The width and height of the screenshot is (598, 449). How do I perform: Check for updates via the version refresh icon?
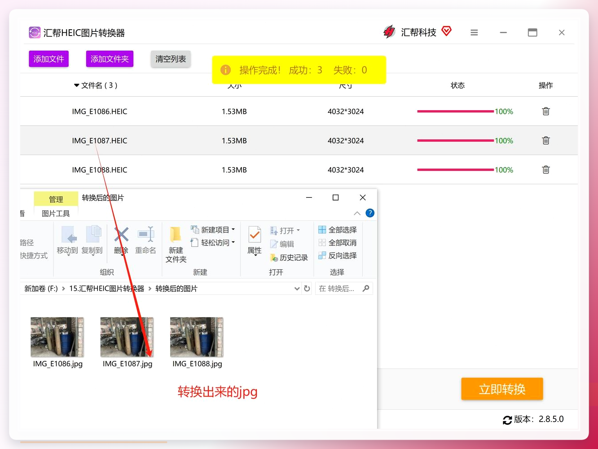507,420
